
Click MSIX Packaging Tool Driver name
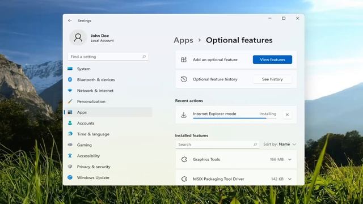coord(218,179)
